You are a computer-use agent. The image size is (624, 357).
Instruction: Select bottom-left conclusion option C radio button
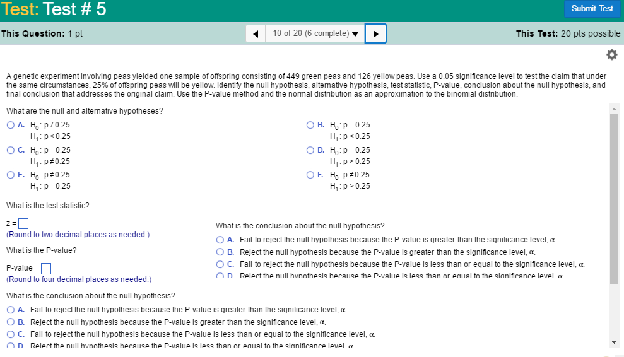pos(11,334)
